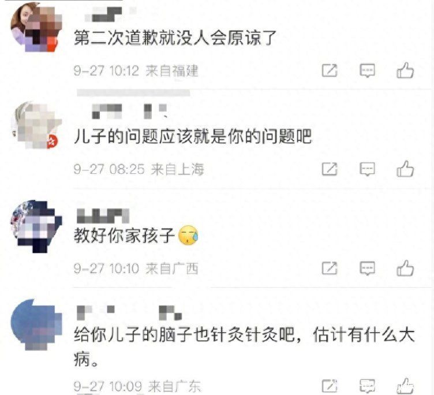Reply to the comment from 广东
The width and height of the screenshot is (434, 395).
tap(367, 386)
